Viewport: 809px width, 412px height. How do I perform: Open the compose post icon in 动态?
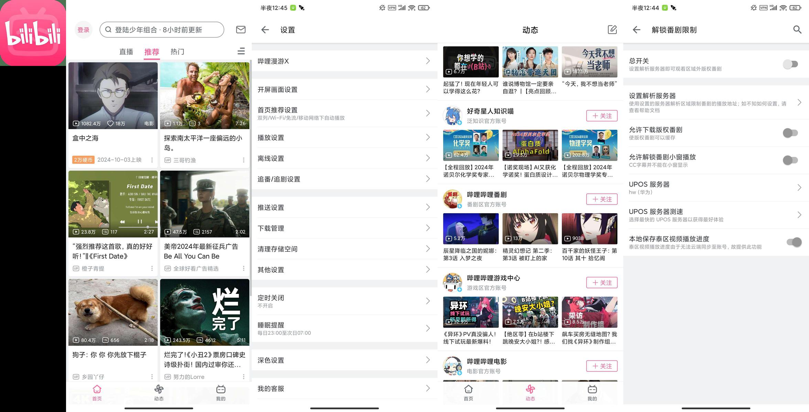(612, 30)
